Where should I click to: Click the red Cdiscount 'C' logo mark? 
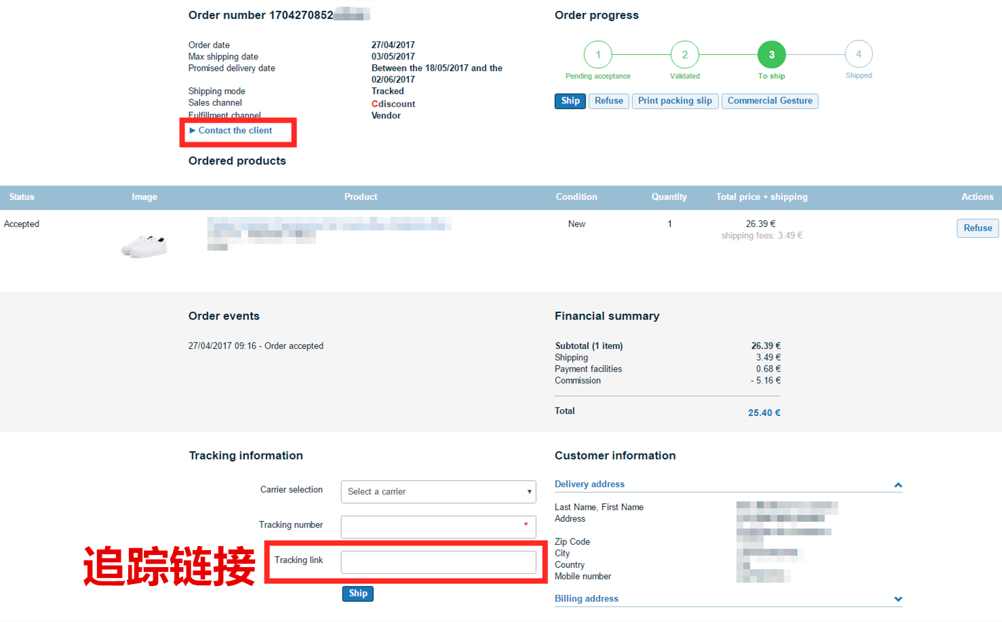tap(374, 104)
